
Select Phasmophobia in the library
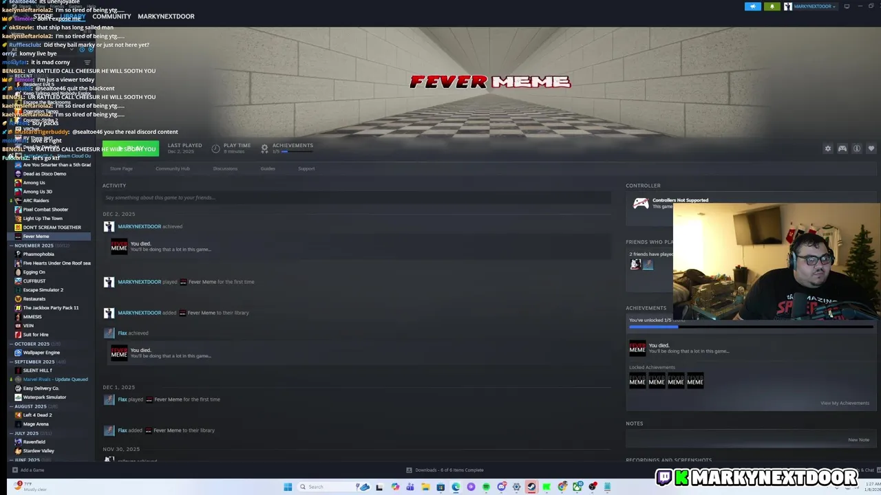point(39,254)
